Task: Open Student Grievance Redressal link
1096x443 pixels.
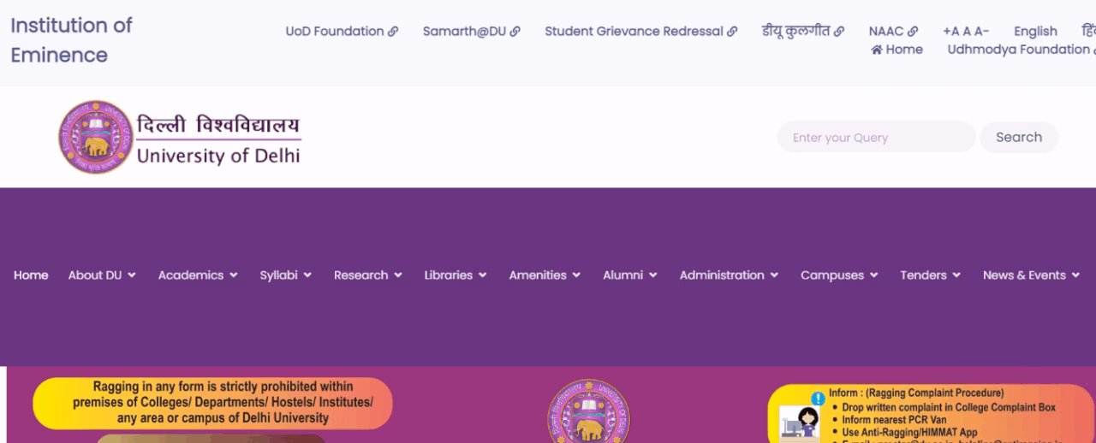Action: pos(640,32)
